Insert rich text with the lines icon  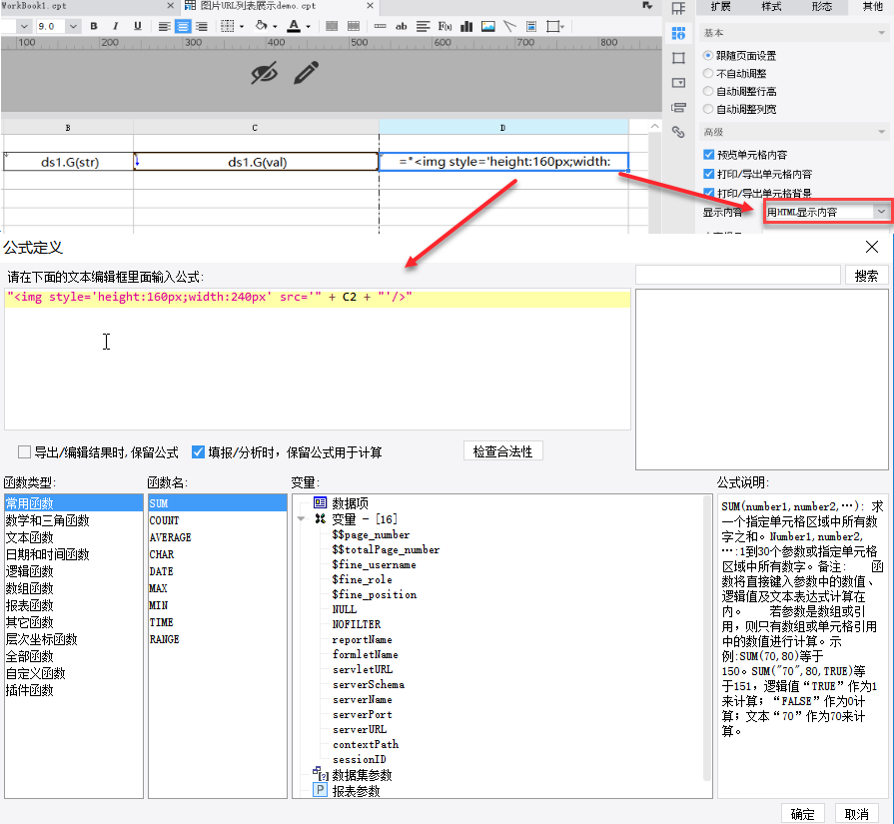tap(423, 26)
